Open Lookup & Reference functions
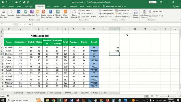Image resolution: width=181 pixels, height=102 pixels. (x=50, y=14)
